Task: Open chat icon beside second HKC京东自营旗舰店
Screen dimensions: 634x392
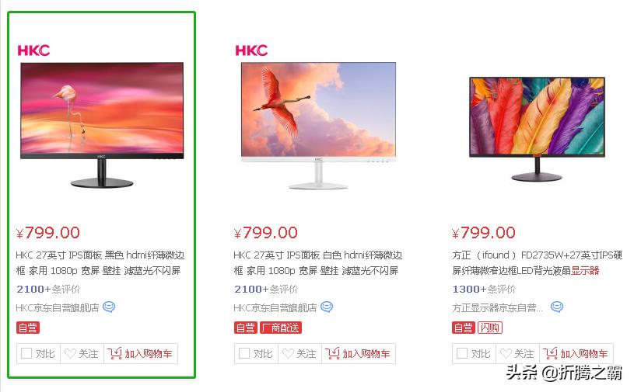Action: [x=327, y=307]
